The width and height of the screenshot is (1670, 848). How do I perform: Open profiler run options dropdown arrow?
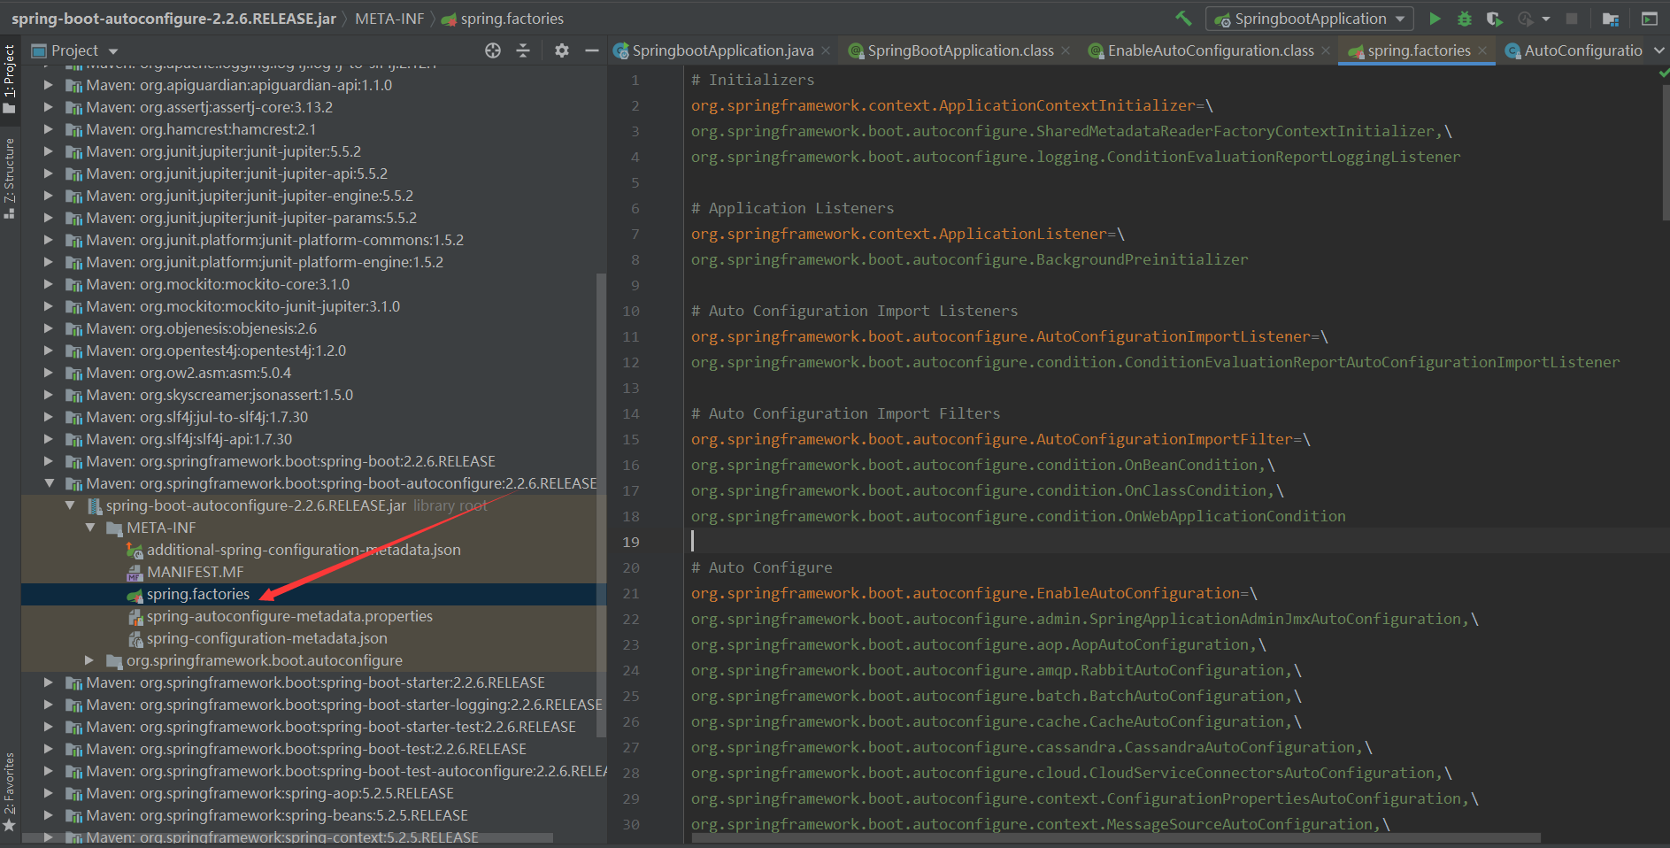1545,19
